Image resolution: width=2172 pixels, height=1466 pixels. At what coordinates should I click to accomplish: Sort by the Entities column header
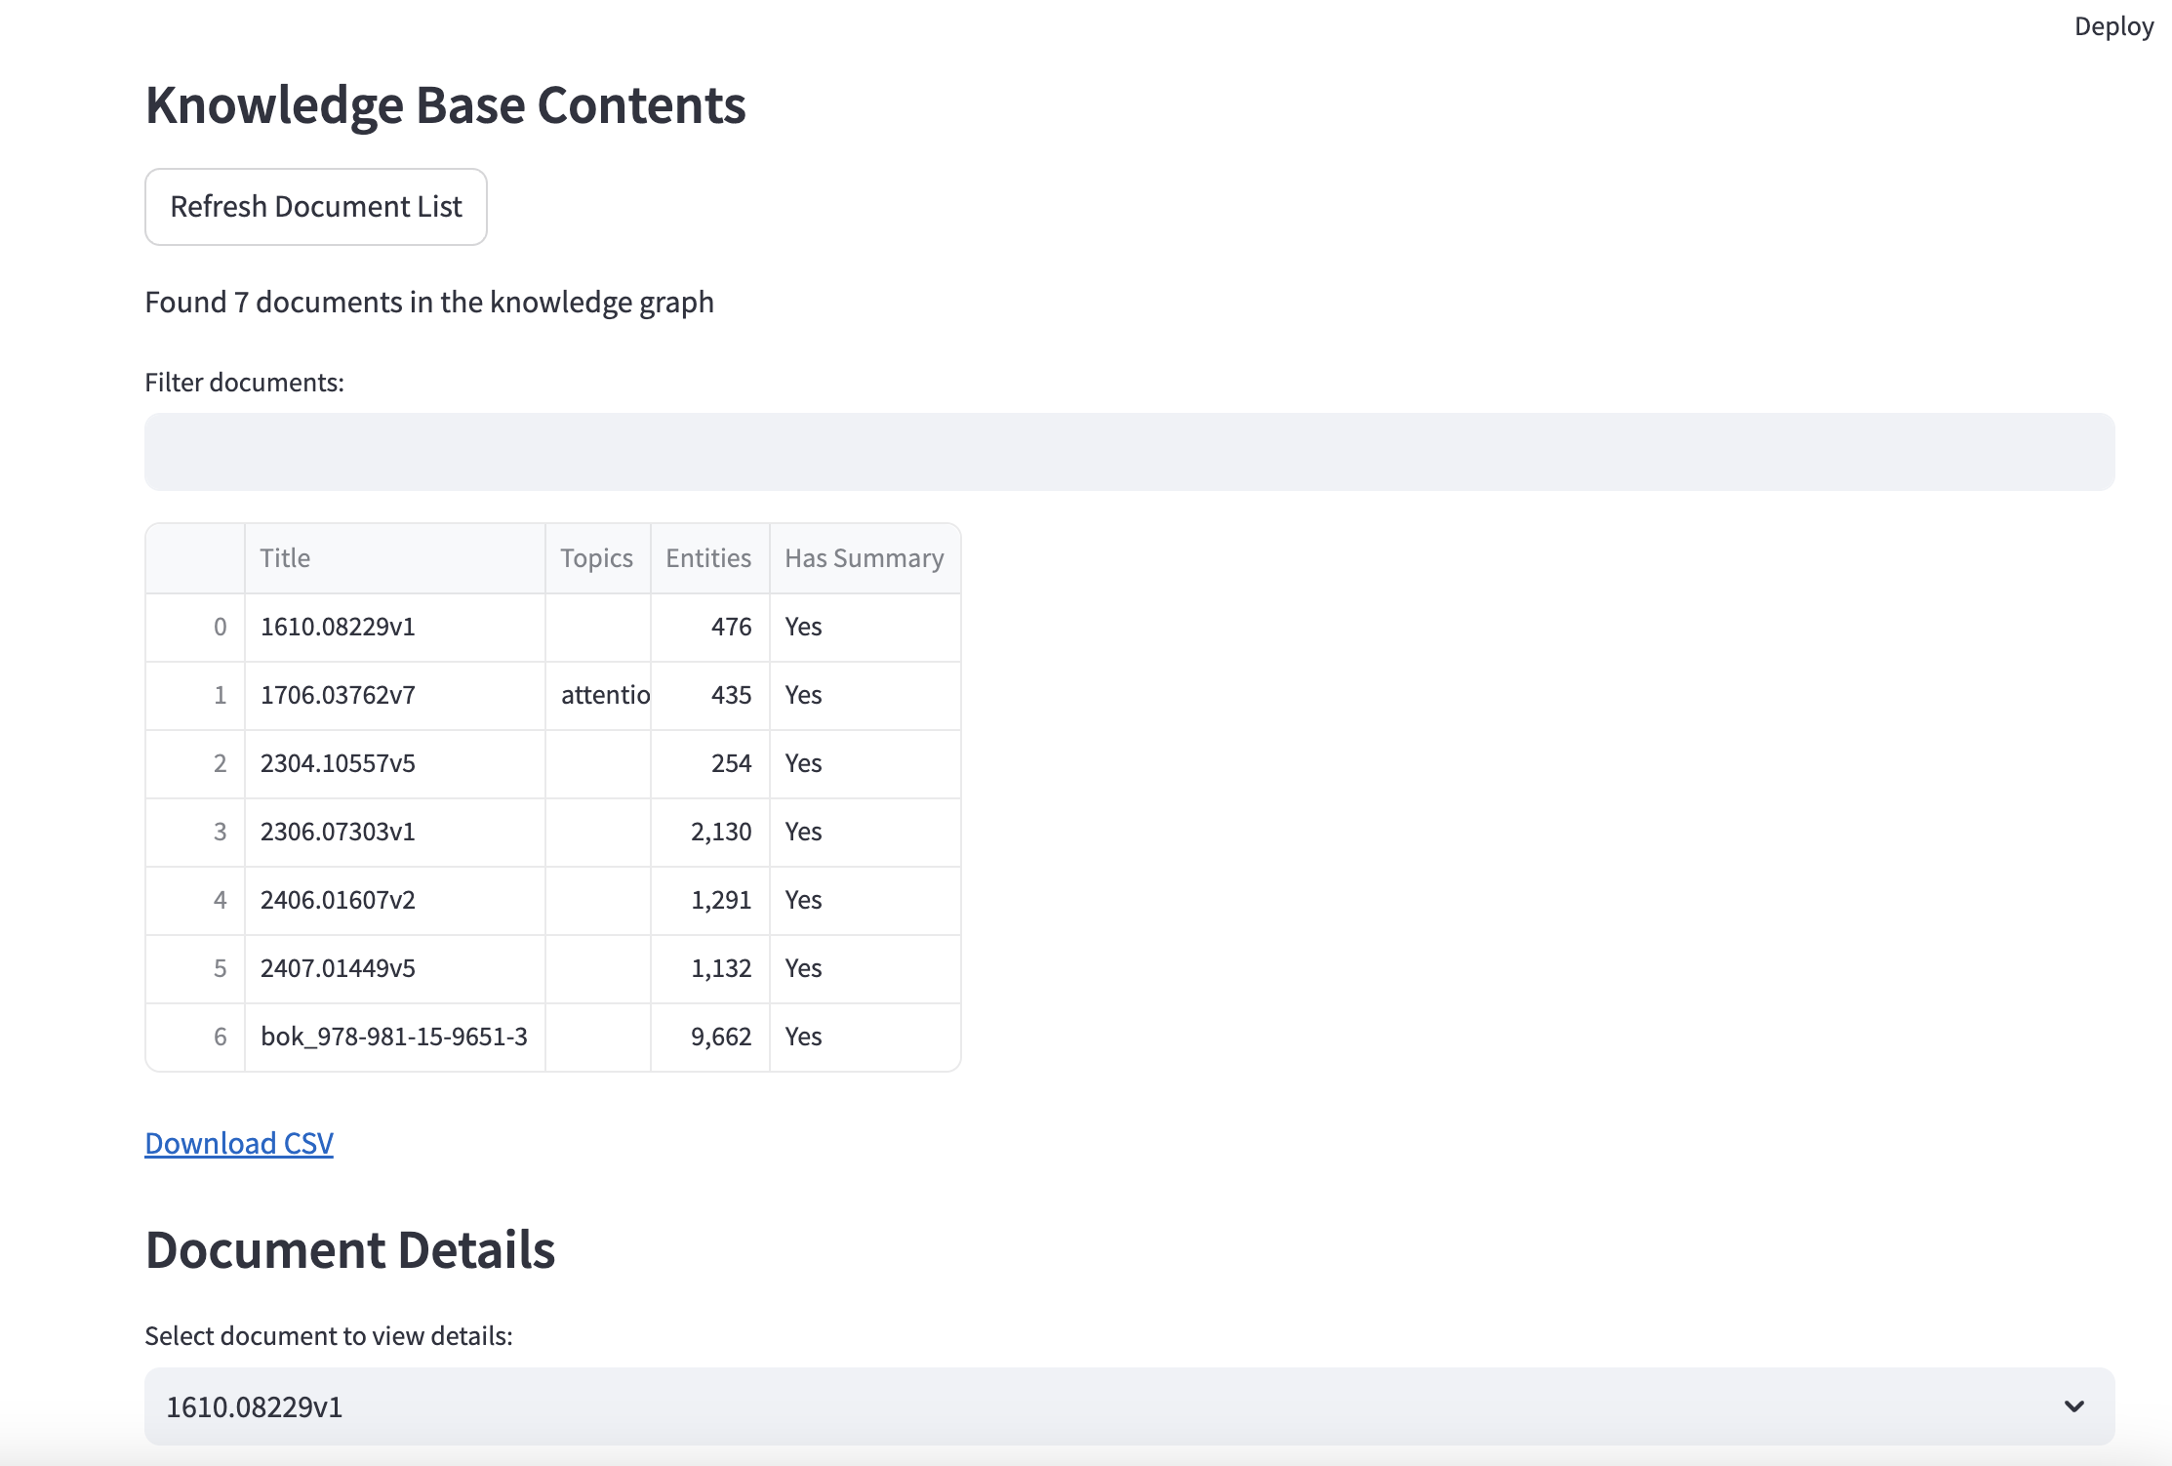click(x=709, y=558)
